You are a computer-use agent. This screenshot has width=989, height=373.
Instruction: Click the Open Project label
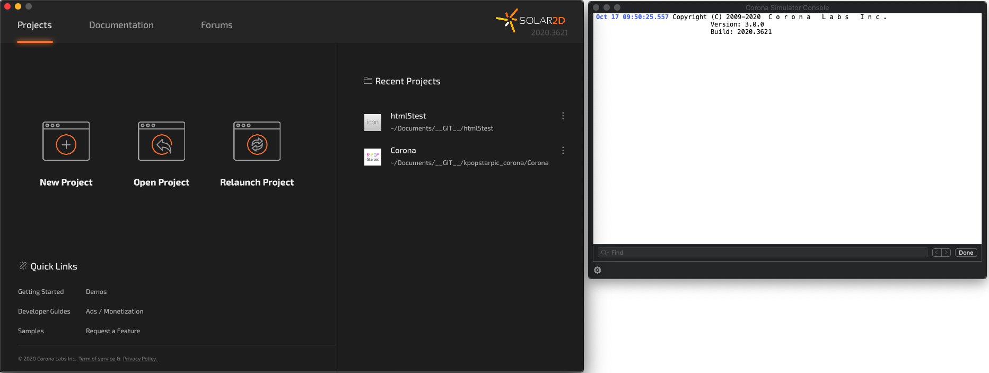(x=161, y=182)
